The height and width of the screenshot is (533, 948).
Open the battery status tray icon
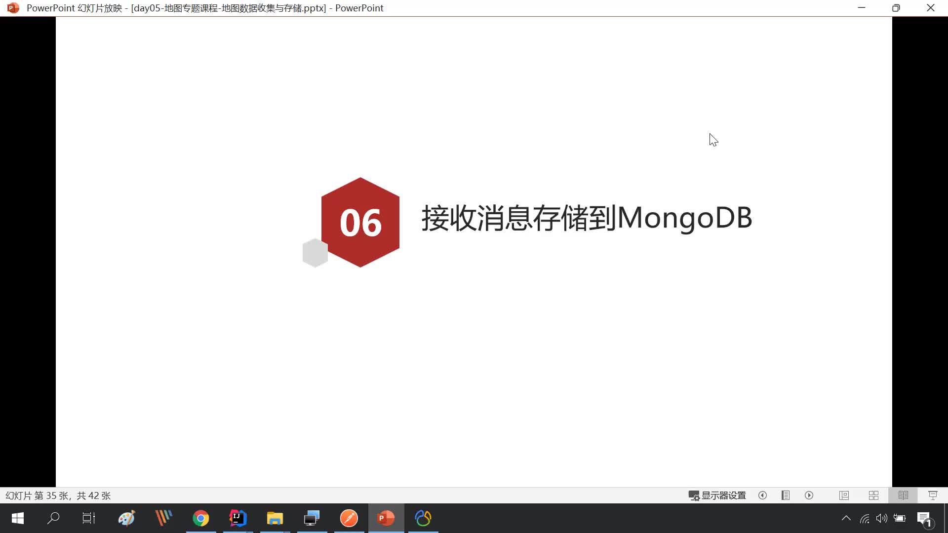click(900, 518)
